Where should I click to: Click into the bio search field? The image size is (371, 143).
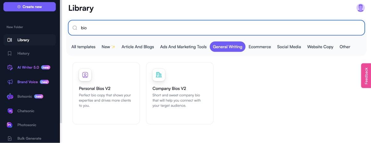216,28
